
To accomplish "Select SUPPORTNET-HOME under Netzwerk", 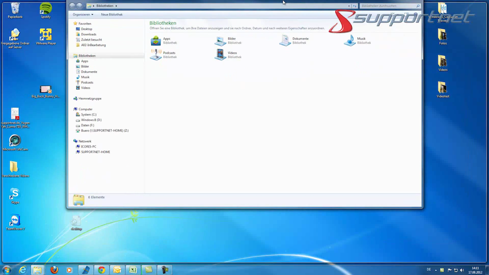I will [95, 152].
